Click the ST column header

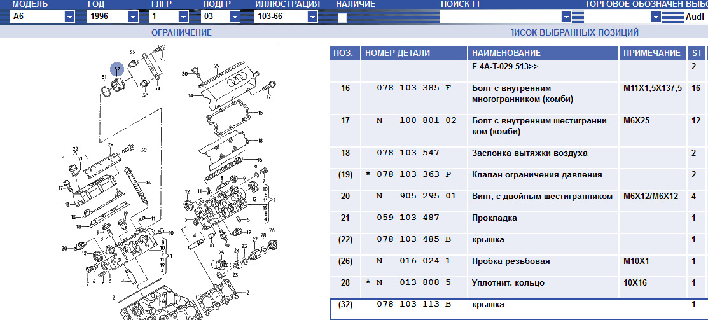click(697, 53)
